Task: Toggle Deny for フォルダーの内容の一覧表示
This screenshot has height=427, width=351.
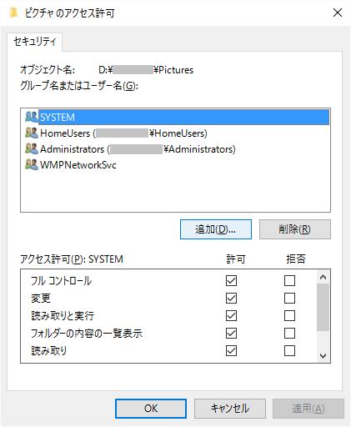Action: click(x=289, y=334)
